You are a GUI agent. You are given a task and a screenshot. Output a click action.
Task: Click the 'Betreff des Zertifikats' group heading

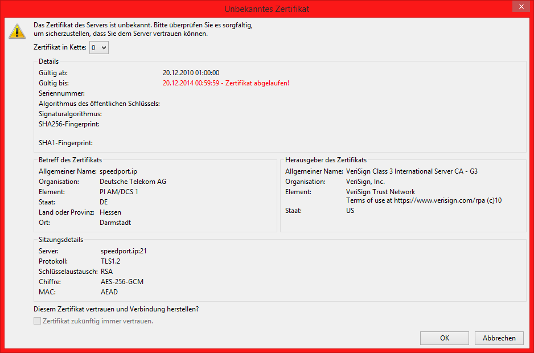pos(70,160)
